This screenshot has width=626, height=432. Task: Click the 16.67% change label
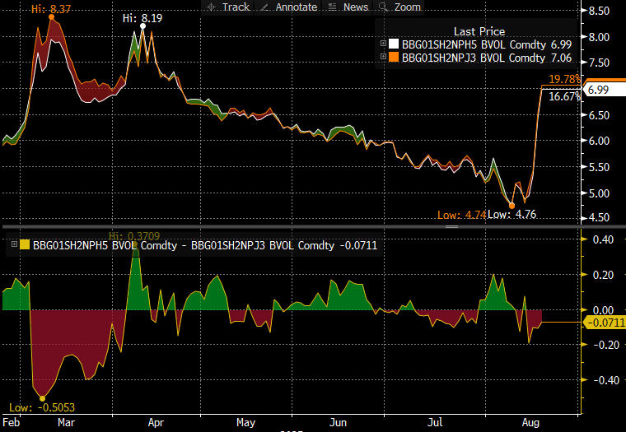pos(564,96)
